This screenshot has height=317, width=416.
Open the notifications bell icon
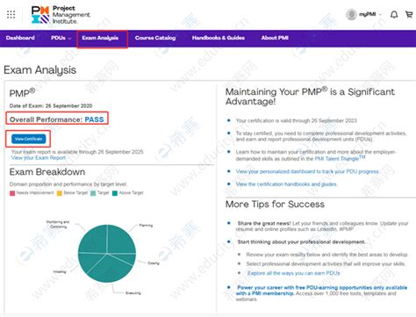coord(394,14)
